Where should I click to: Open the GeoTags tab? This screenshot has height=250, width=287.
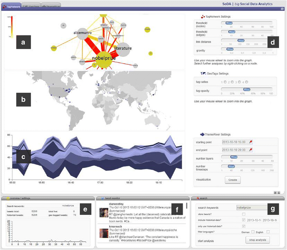pyautogui.click(x=31, y=6)
